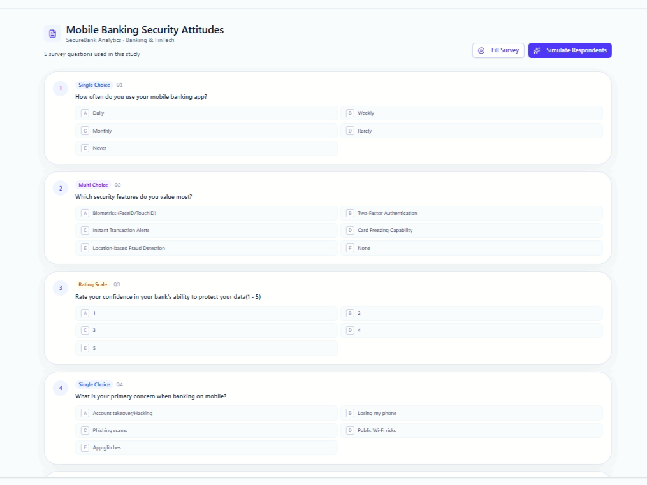Image resolution: width=647 pixels, height=485 pixels.
Task: Click the Fill Survey button
Action: click(x=498, y=50)
